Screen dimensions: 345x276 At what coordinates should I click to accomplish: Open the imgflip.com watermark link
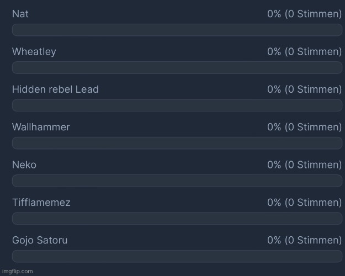(17, 272)
